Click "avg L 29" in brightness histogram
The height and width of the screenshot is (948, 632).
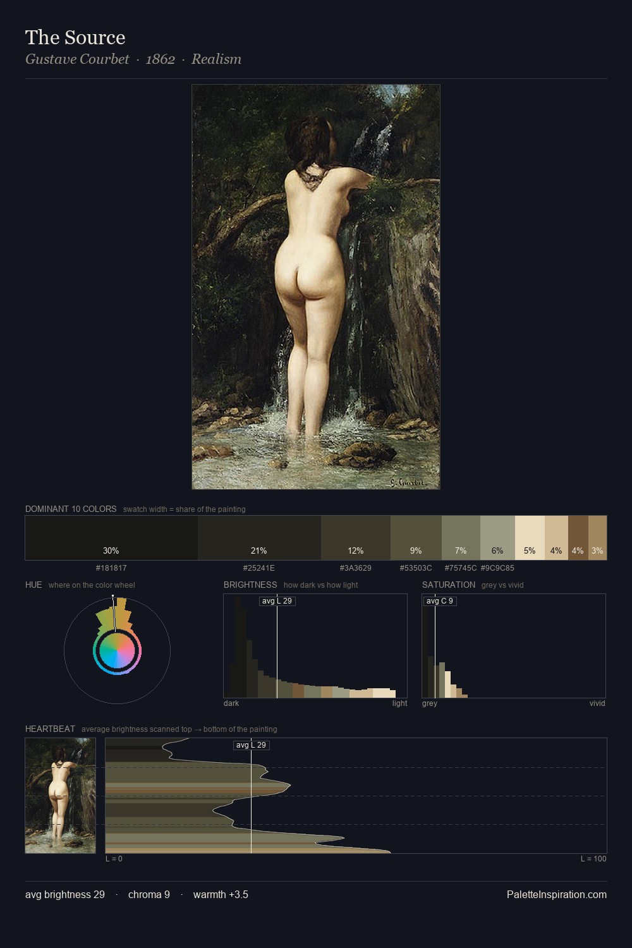pos(277,600)
